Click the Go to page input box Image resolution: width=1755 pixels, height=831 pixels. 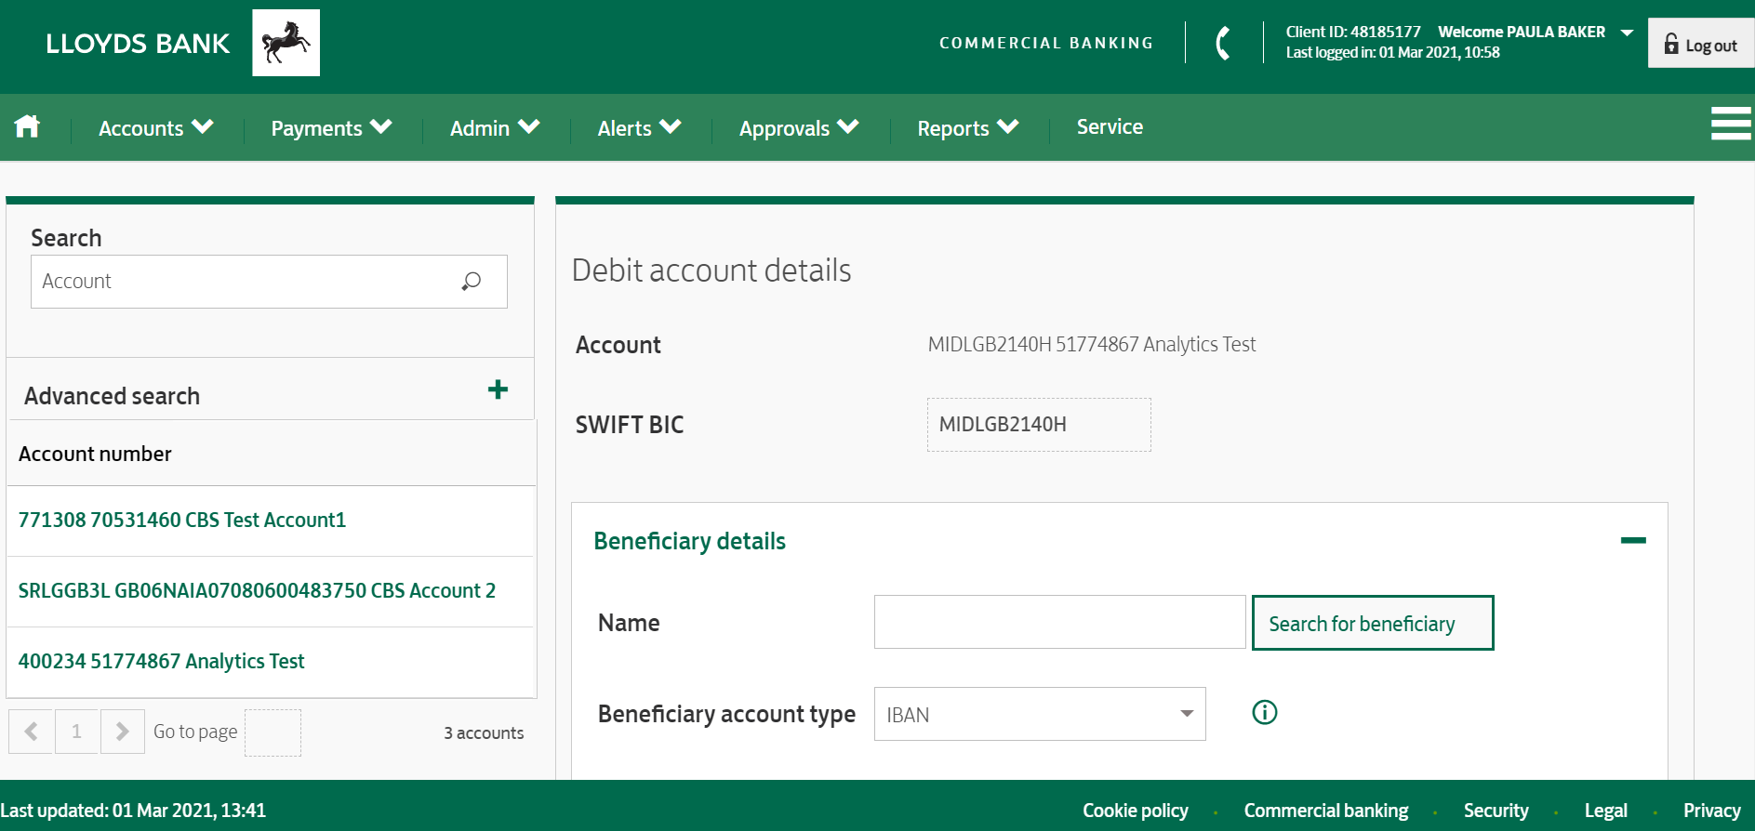[x=273, y=732]
